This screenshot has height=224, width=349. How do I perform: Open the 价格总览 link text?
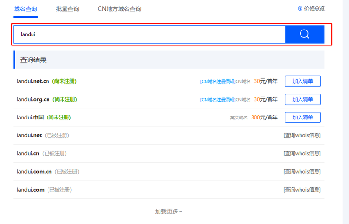pos(314,8)
